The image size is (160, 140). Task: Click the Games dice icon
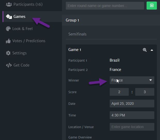point(9,17)
